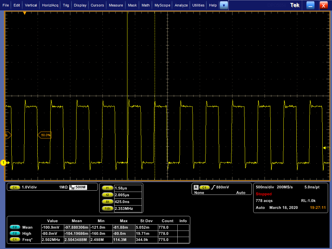Select the t1 cursor readout badge
The height and width of the screenshot is (249, 332).
point(107,188)
